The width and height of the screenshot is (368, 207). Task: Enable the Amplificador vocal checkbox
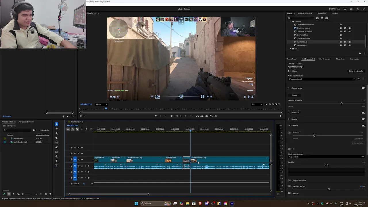pos(290,181)
